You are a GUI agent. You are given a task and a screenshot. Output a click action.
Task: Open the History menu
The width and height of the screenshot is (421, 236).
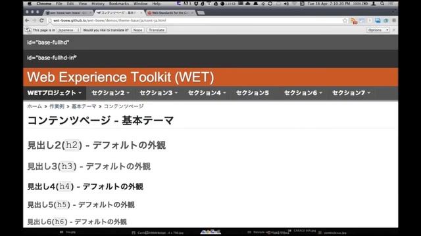pos(98,4)
